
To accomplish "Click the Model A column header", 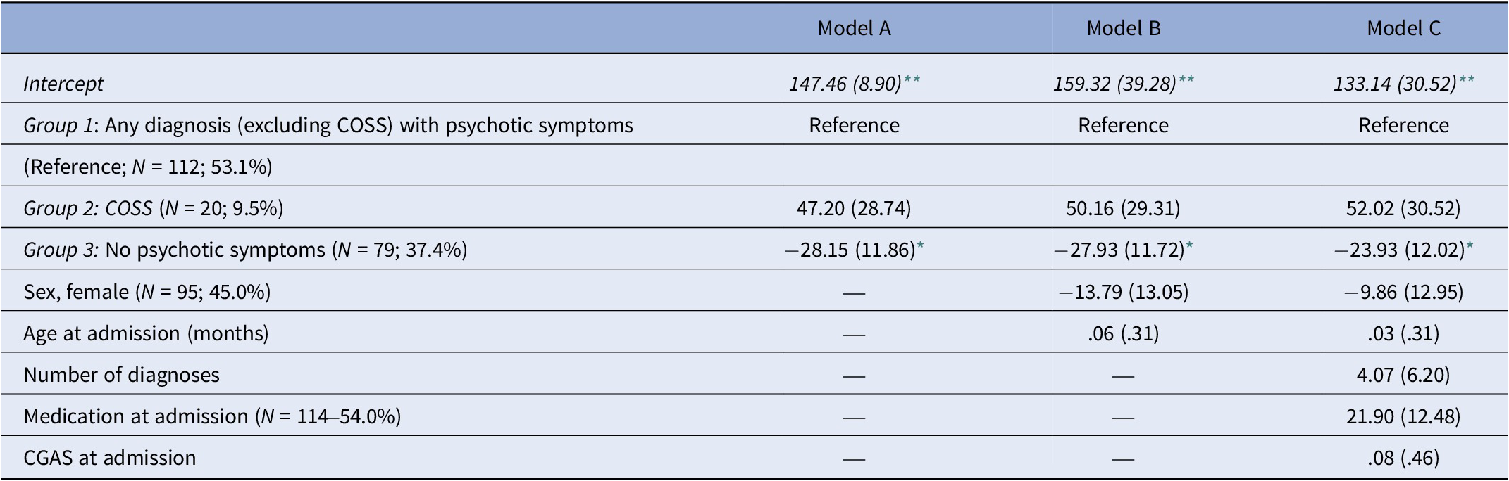I will click(854, 28).
